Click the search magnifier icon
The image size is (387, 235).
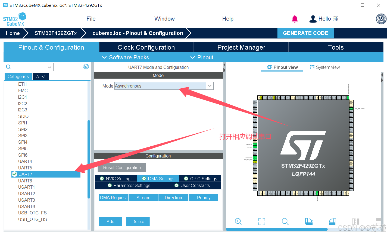click(x=8, y=67)
